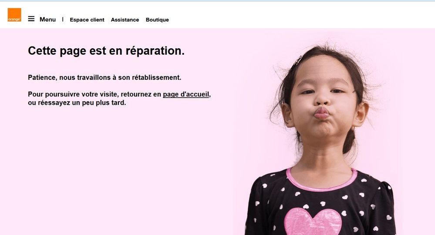The width and height of the screenshot is (435, 235).
Task: Click the Menu label beside hamburger icon
Action: pos(48,20)
